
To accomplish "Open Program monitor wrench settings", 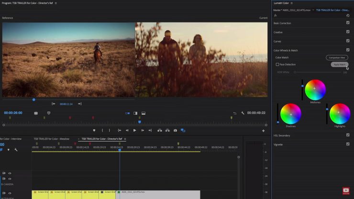I will (243, 113).
